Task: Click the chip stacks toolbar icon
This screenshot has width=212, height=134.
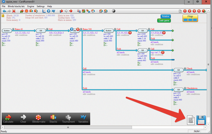Action: pos(31,11)
